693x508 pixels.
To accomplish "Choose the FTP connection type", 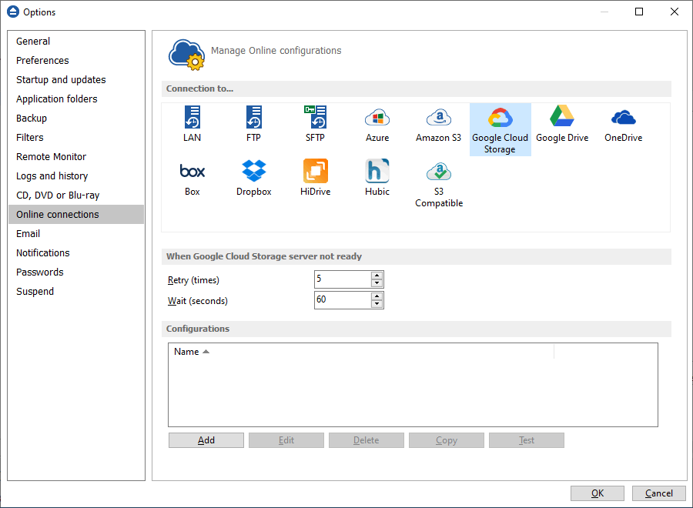I will tap(253, 124).
